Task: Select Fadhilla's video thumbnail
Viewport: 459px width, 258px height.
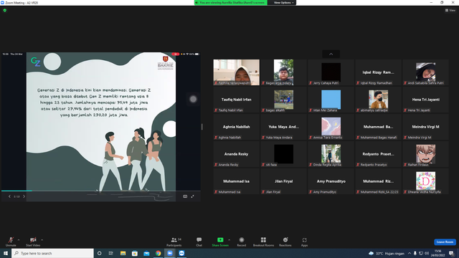Action: pos(236,72)
